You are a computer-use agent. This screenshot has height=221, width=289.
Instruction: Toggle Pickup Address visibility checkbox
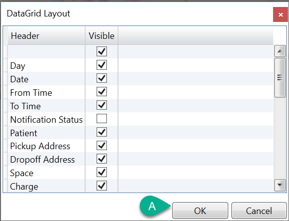click(101, 146)
